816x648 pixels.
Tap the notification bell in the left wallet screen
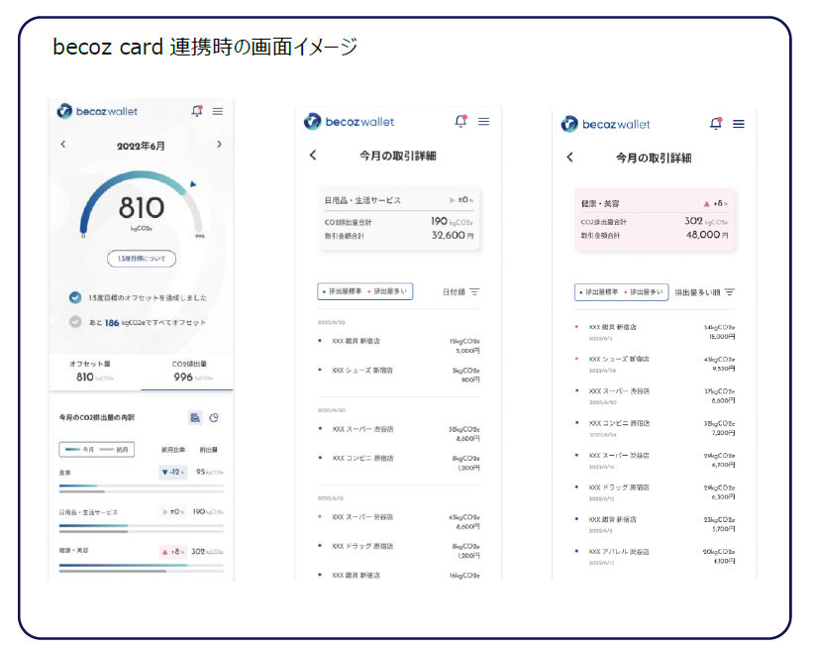click(x=196, y=111)
